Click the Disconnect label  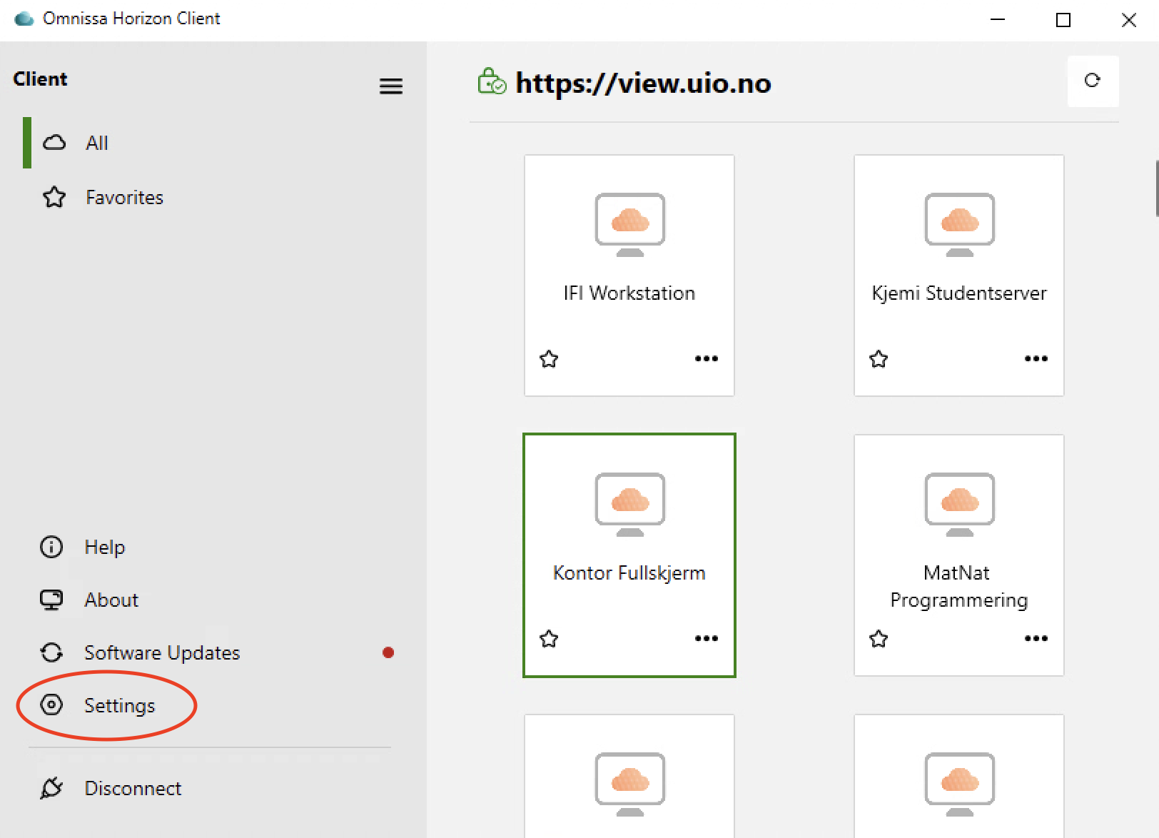click(x=133, y=788)
